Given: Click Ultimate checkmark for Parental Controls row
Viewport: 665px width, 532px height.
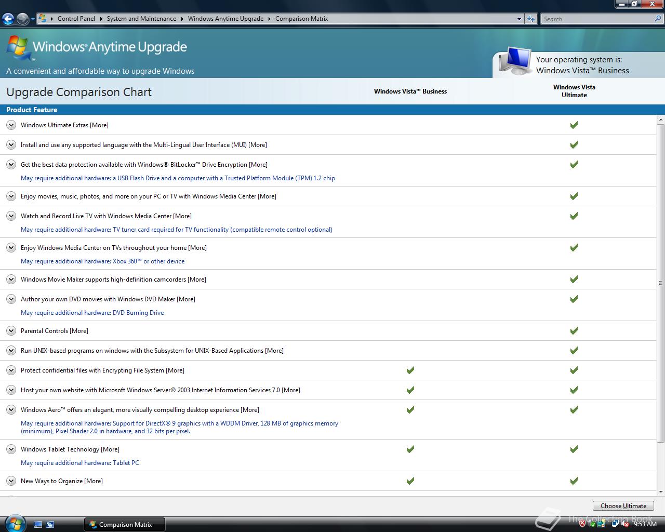Looking at the screenshot, I should point(574,331).
